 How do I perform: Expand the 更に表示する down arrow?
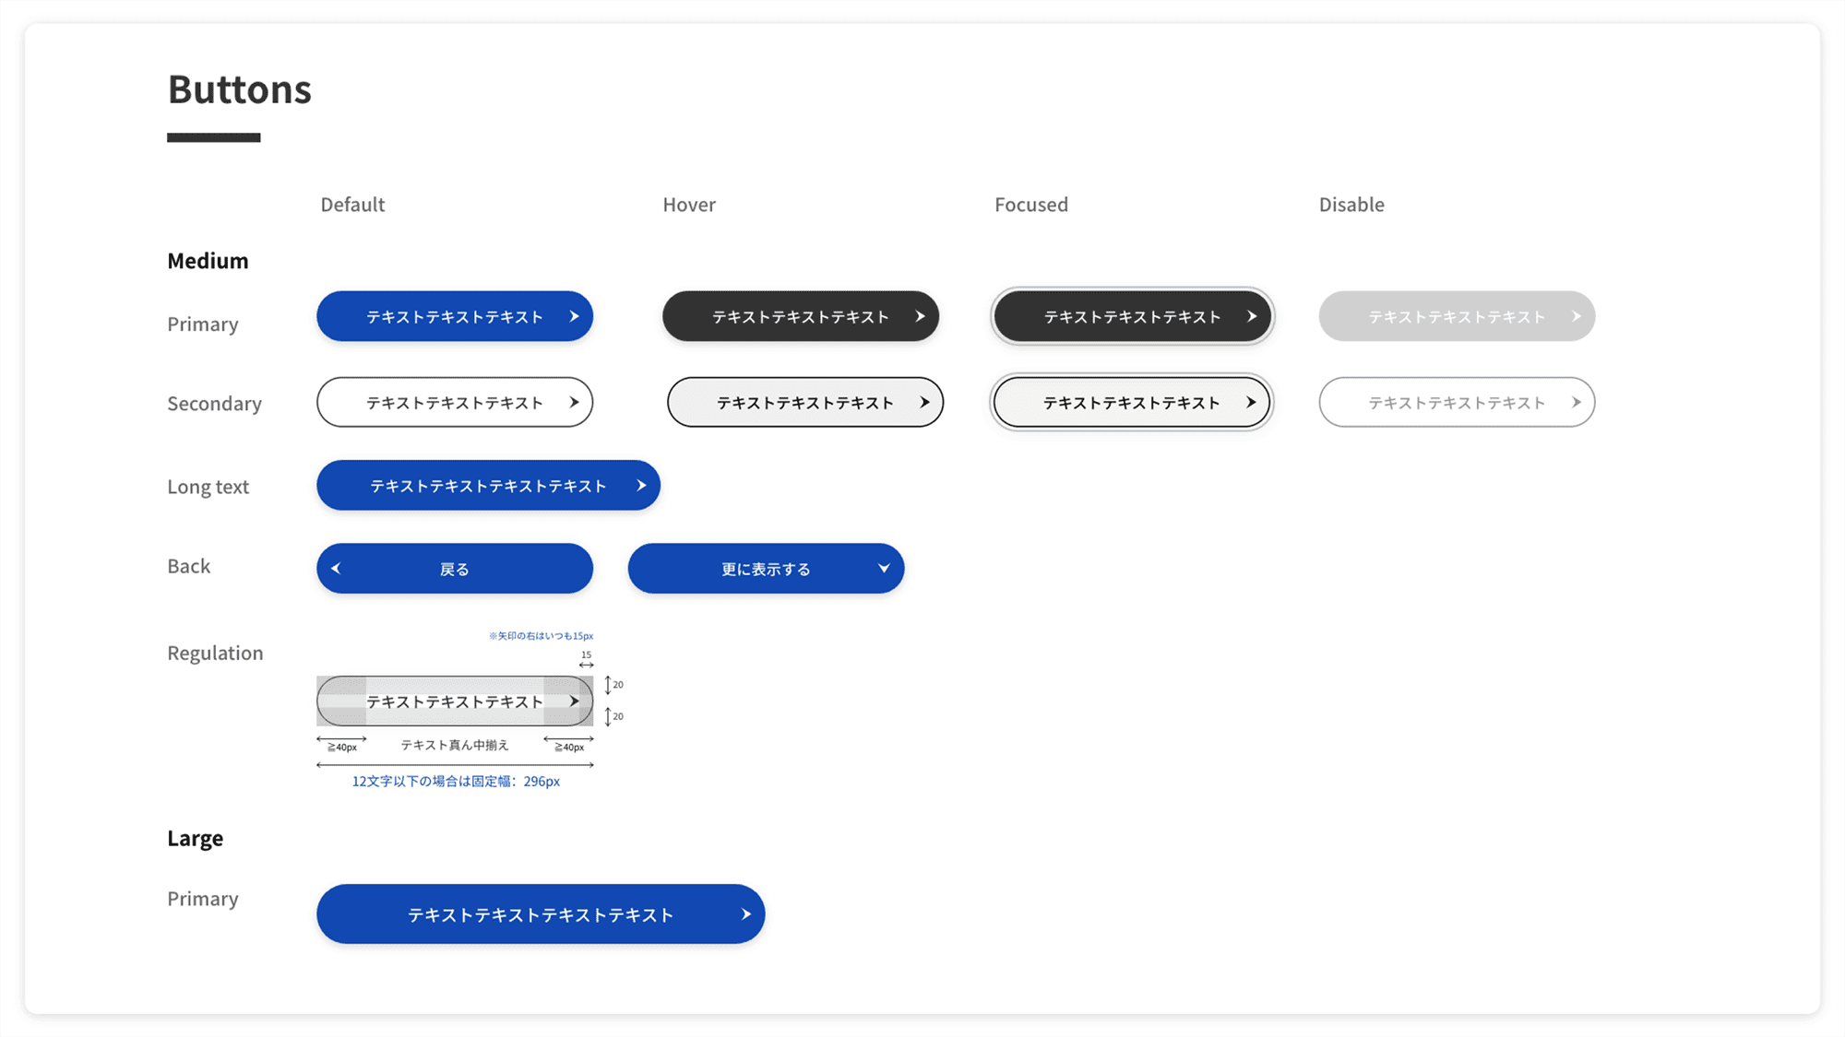884,568
